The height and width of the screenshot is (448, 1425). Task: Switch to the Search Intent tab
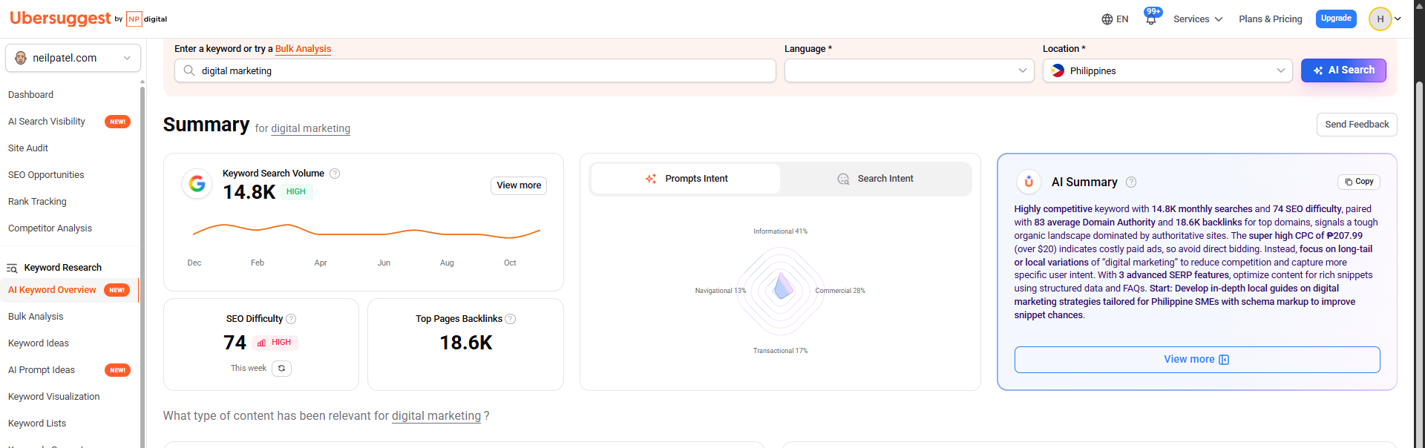[x=875, y=179]
